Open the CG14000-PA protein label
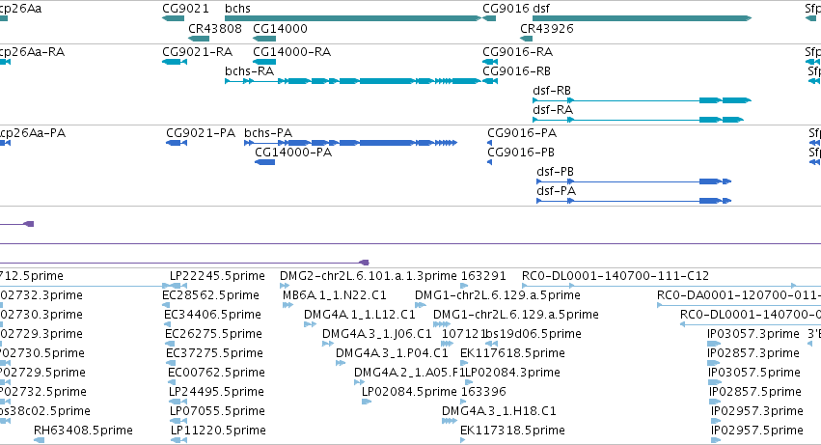 [x=293, y=153]
